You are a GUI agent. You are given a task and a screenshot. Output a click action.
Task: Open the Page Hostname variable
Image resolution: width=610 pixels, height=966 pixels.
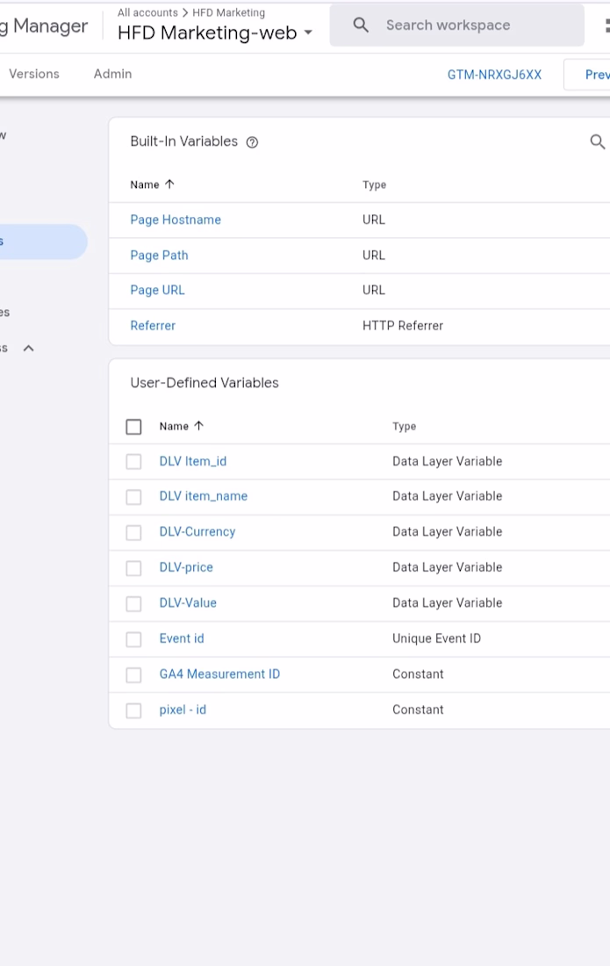(x=176, y=220)
